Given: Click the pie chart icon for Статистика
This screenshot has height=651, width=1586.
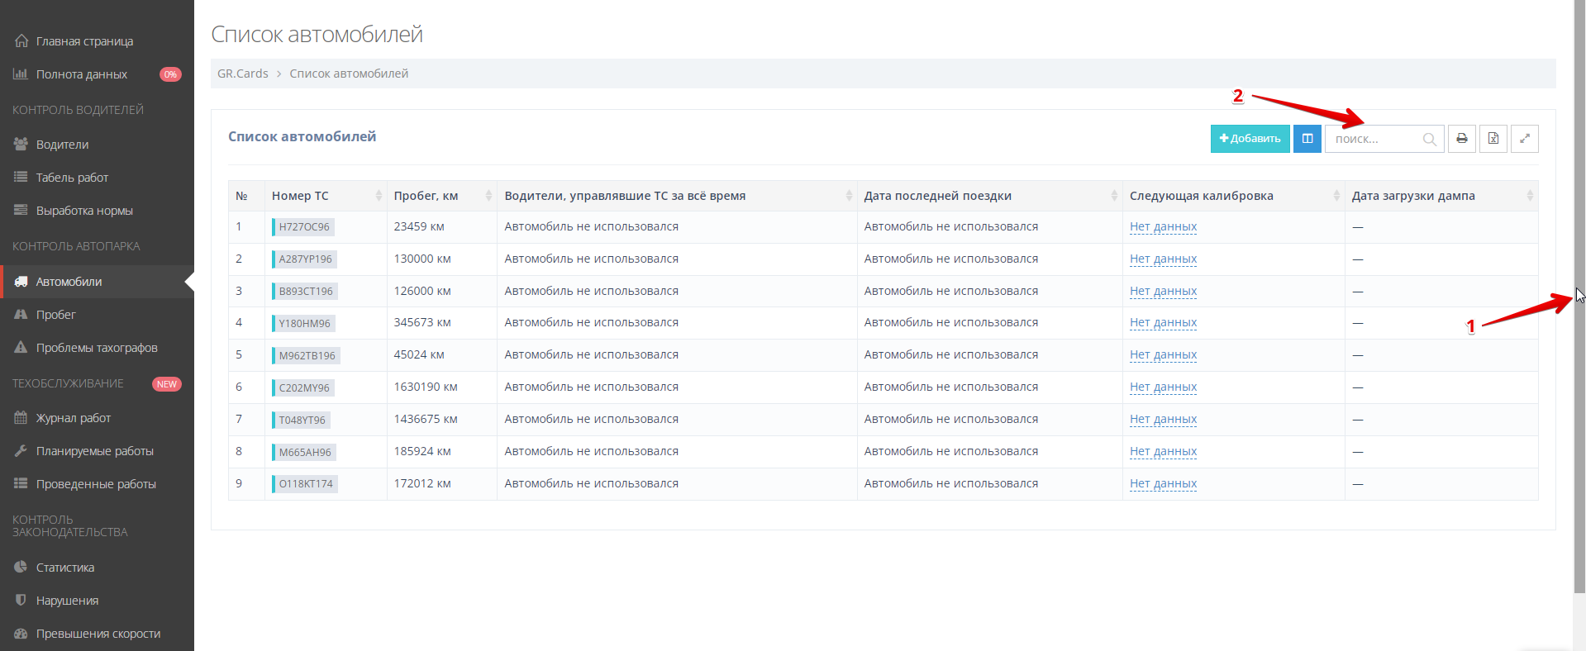Looking at the screenshot, I should 21,568.
